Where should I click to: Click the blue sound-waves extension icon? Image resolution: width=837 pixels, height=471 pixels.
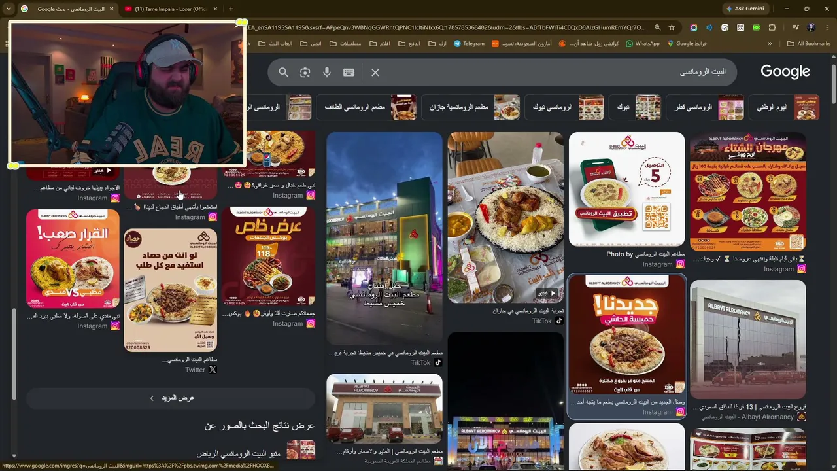click(x=709, y=27)
